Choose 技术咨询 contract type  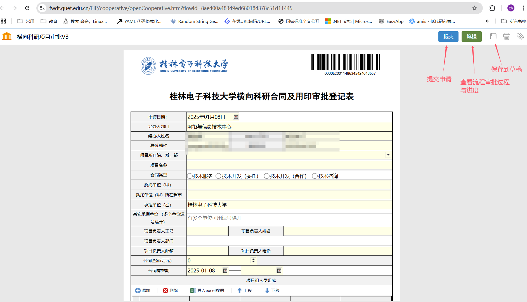click(x=315, y=176)
